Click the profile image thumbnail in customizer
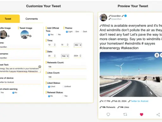Image resolution: width=162 pixels, height=122 pixels. pyautogui.click(x=3, y=35)
